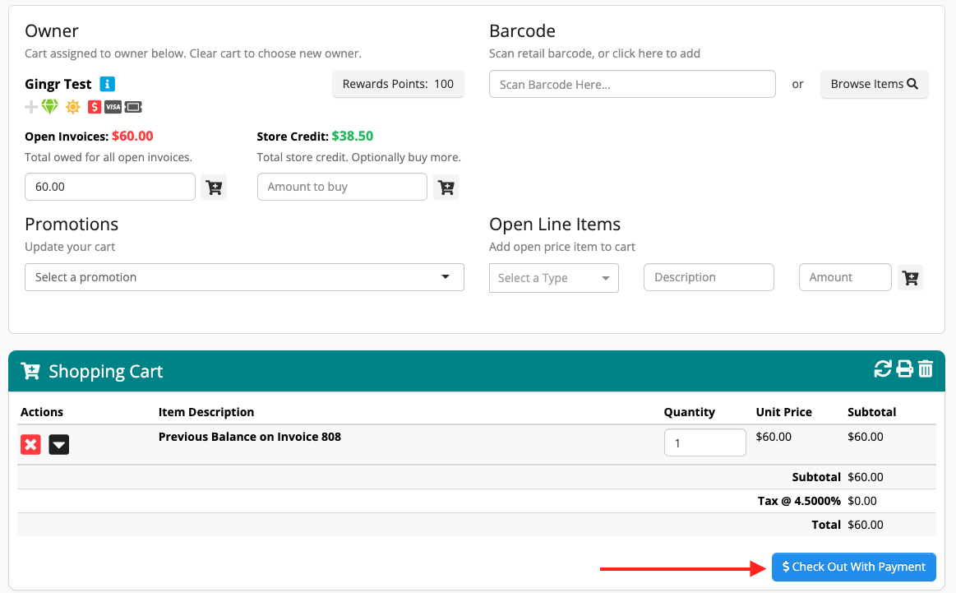Print the shopping cart

pos(905,368)
